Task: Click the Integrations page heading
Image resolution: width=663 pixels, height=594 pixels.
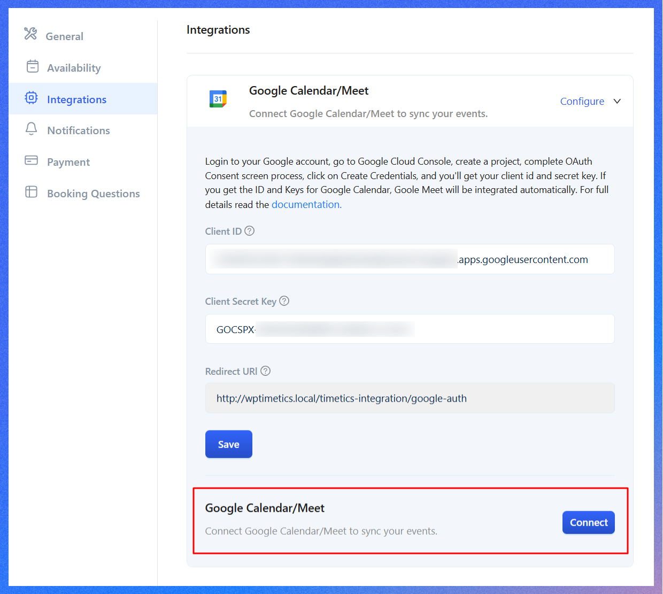Action: 218,30
